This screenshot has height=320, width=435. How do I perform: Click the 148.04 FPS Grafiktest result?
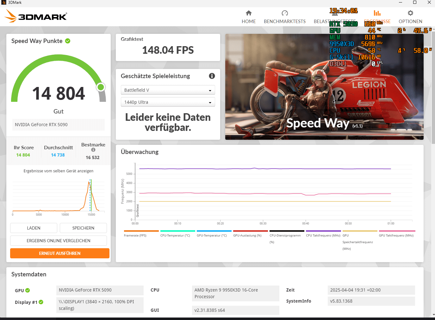point(168,50)
